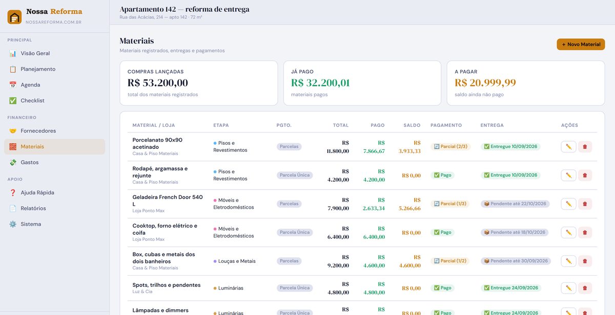The width and height of the screenshot is (615, 315).
Task: Open Sistema settings
Action: [x=54, y=224]
